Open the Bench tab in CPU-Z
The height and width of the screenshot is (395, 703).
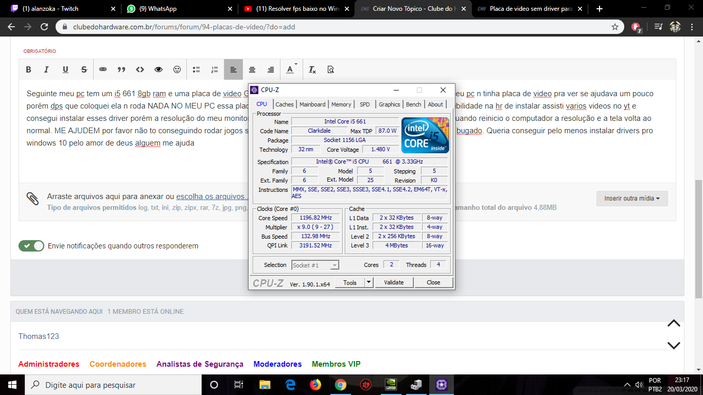[414, 104]
